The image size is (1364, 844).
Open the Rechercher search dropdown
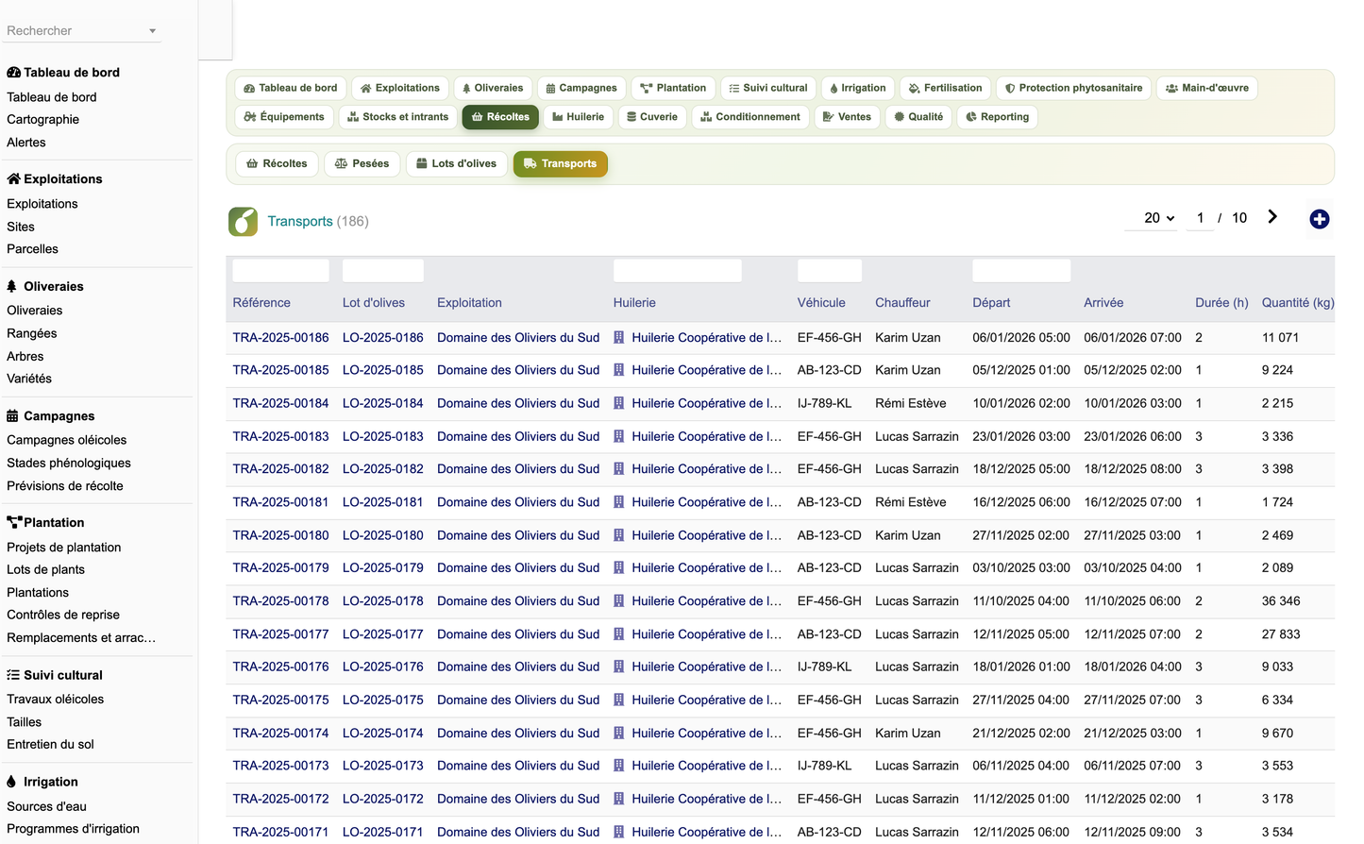tap(81, 30)
